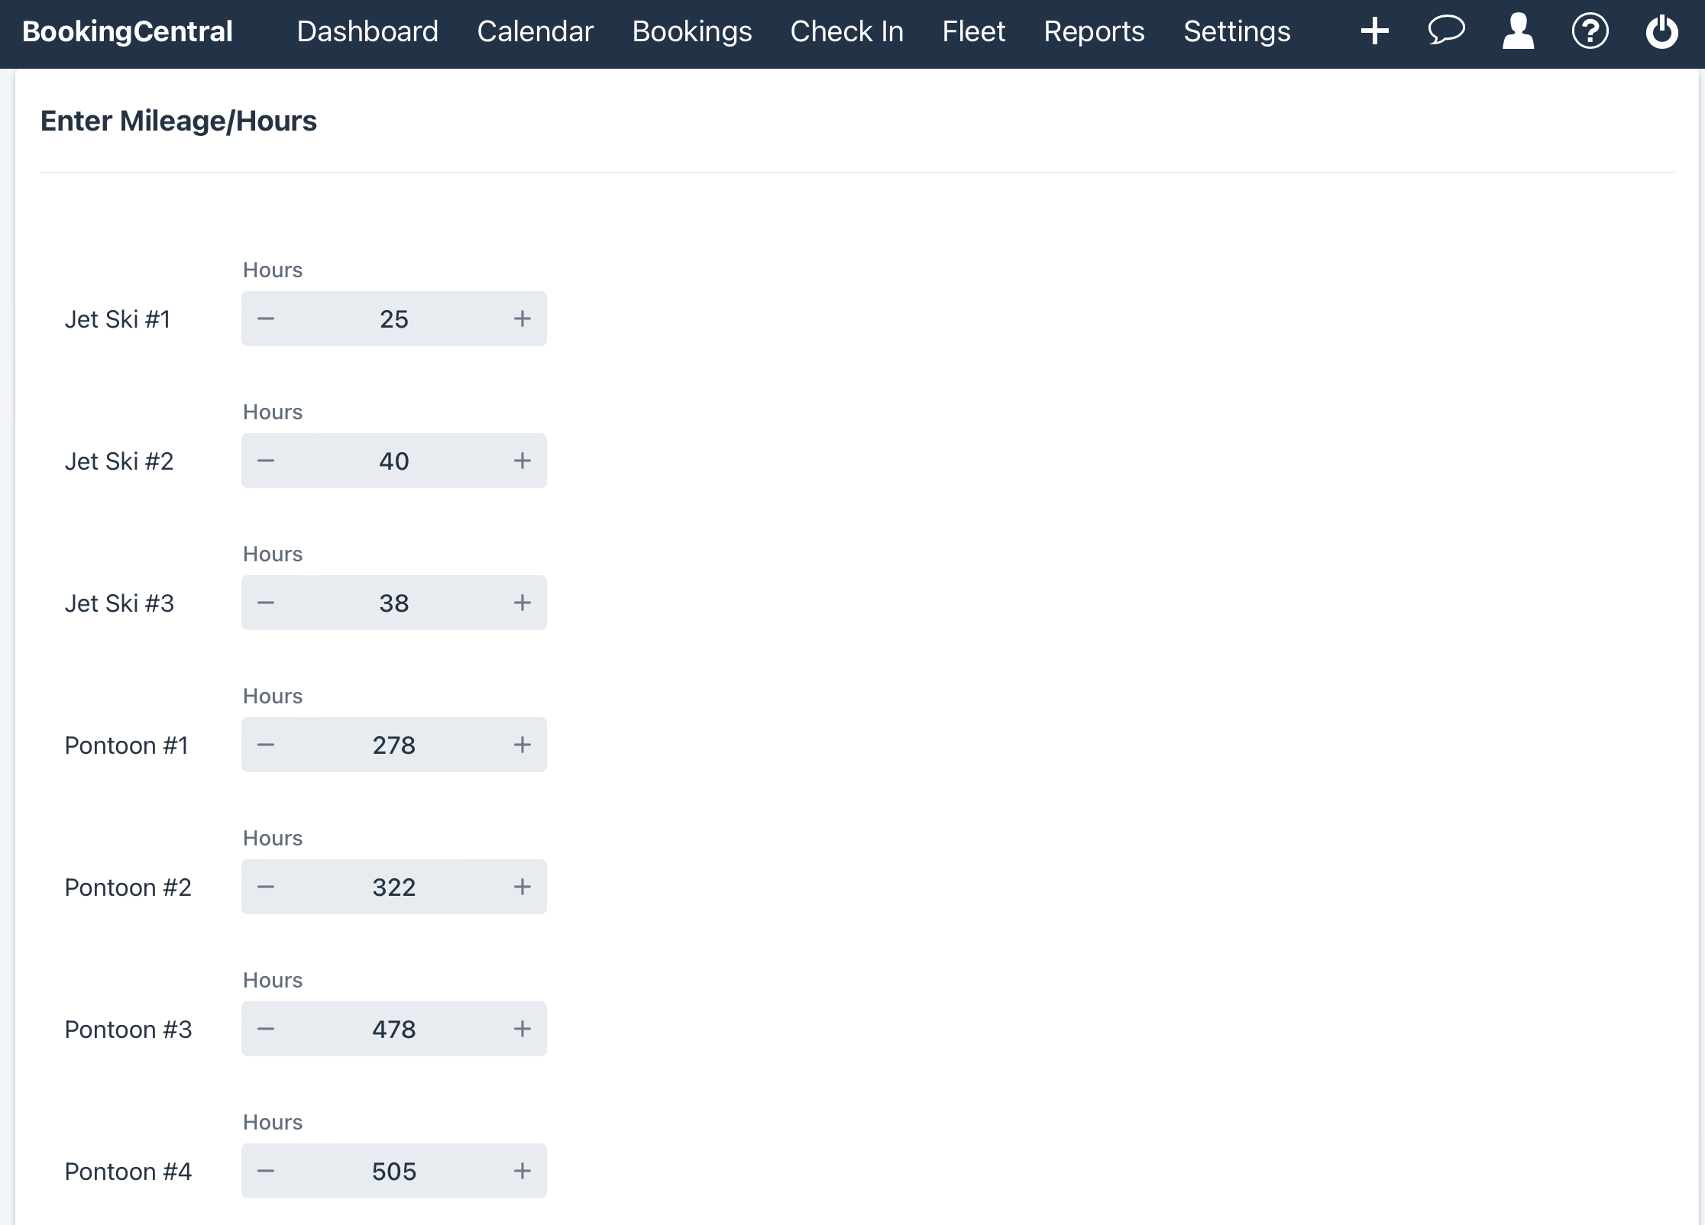Click the plus add-new icon in navbar
Viewport: 1705px width, 1225px height.
coord(1374,31)
